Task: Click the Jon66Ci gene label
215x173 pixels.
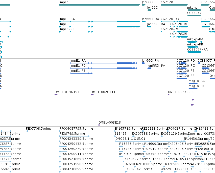Action: [x=147, y=2]
